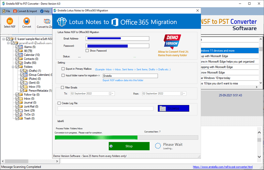Click the Sent (29) folder icon
This screenshot has width=264, height=170.
point(21,110)
